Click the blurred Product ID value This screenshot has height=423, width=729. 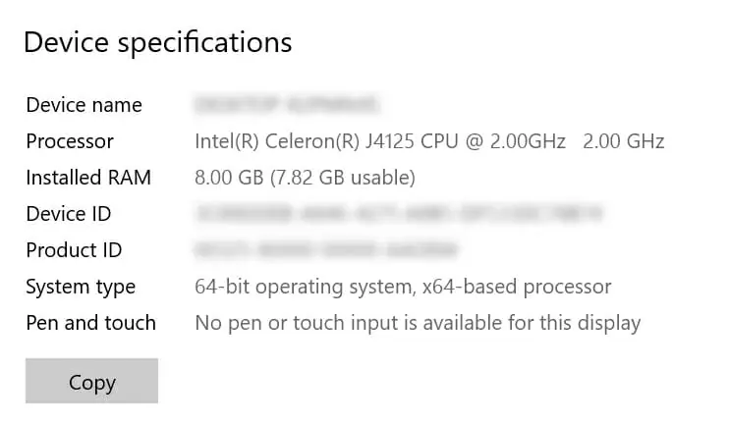click(326, 249)
